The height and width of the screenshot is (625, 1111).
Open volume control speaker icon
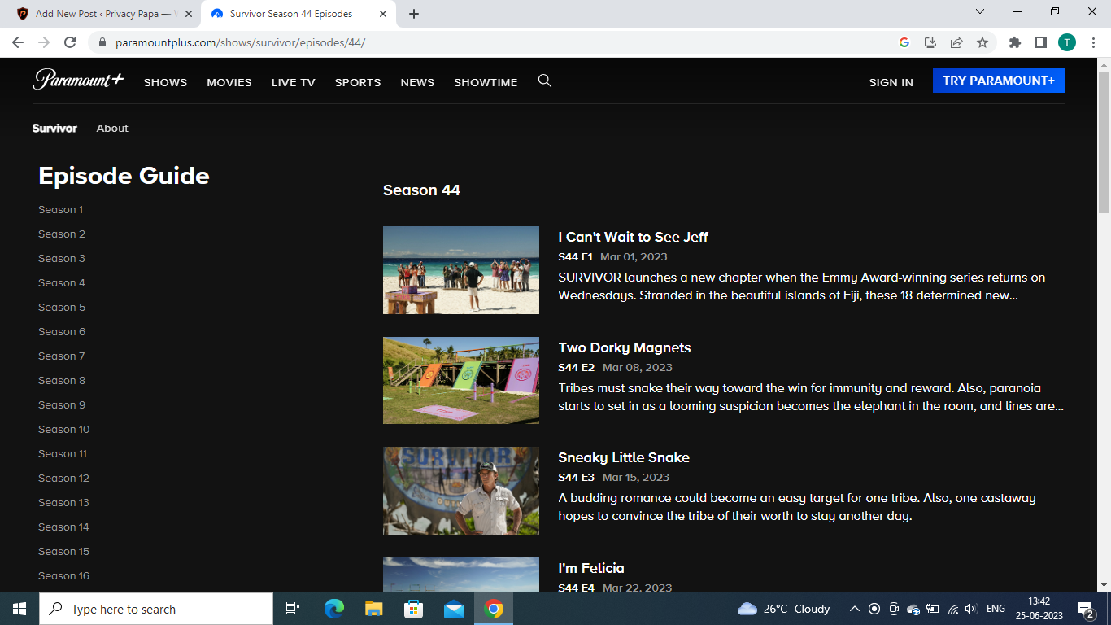coord(970,609)
